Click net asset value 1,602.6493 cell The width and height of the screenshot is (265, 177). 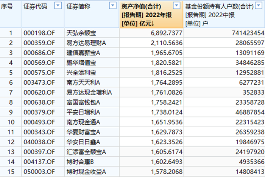[x=151, y=162]
